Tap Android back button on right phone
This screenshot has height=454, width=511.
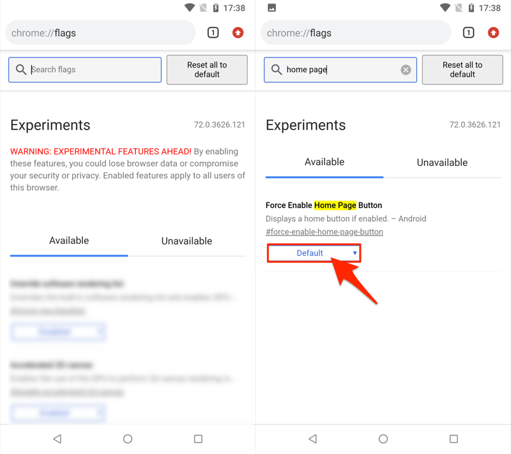[313, 439]
